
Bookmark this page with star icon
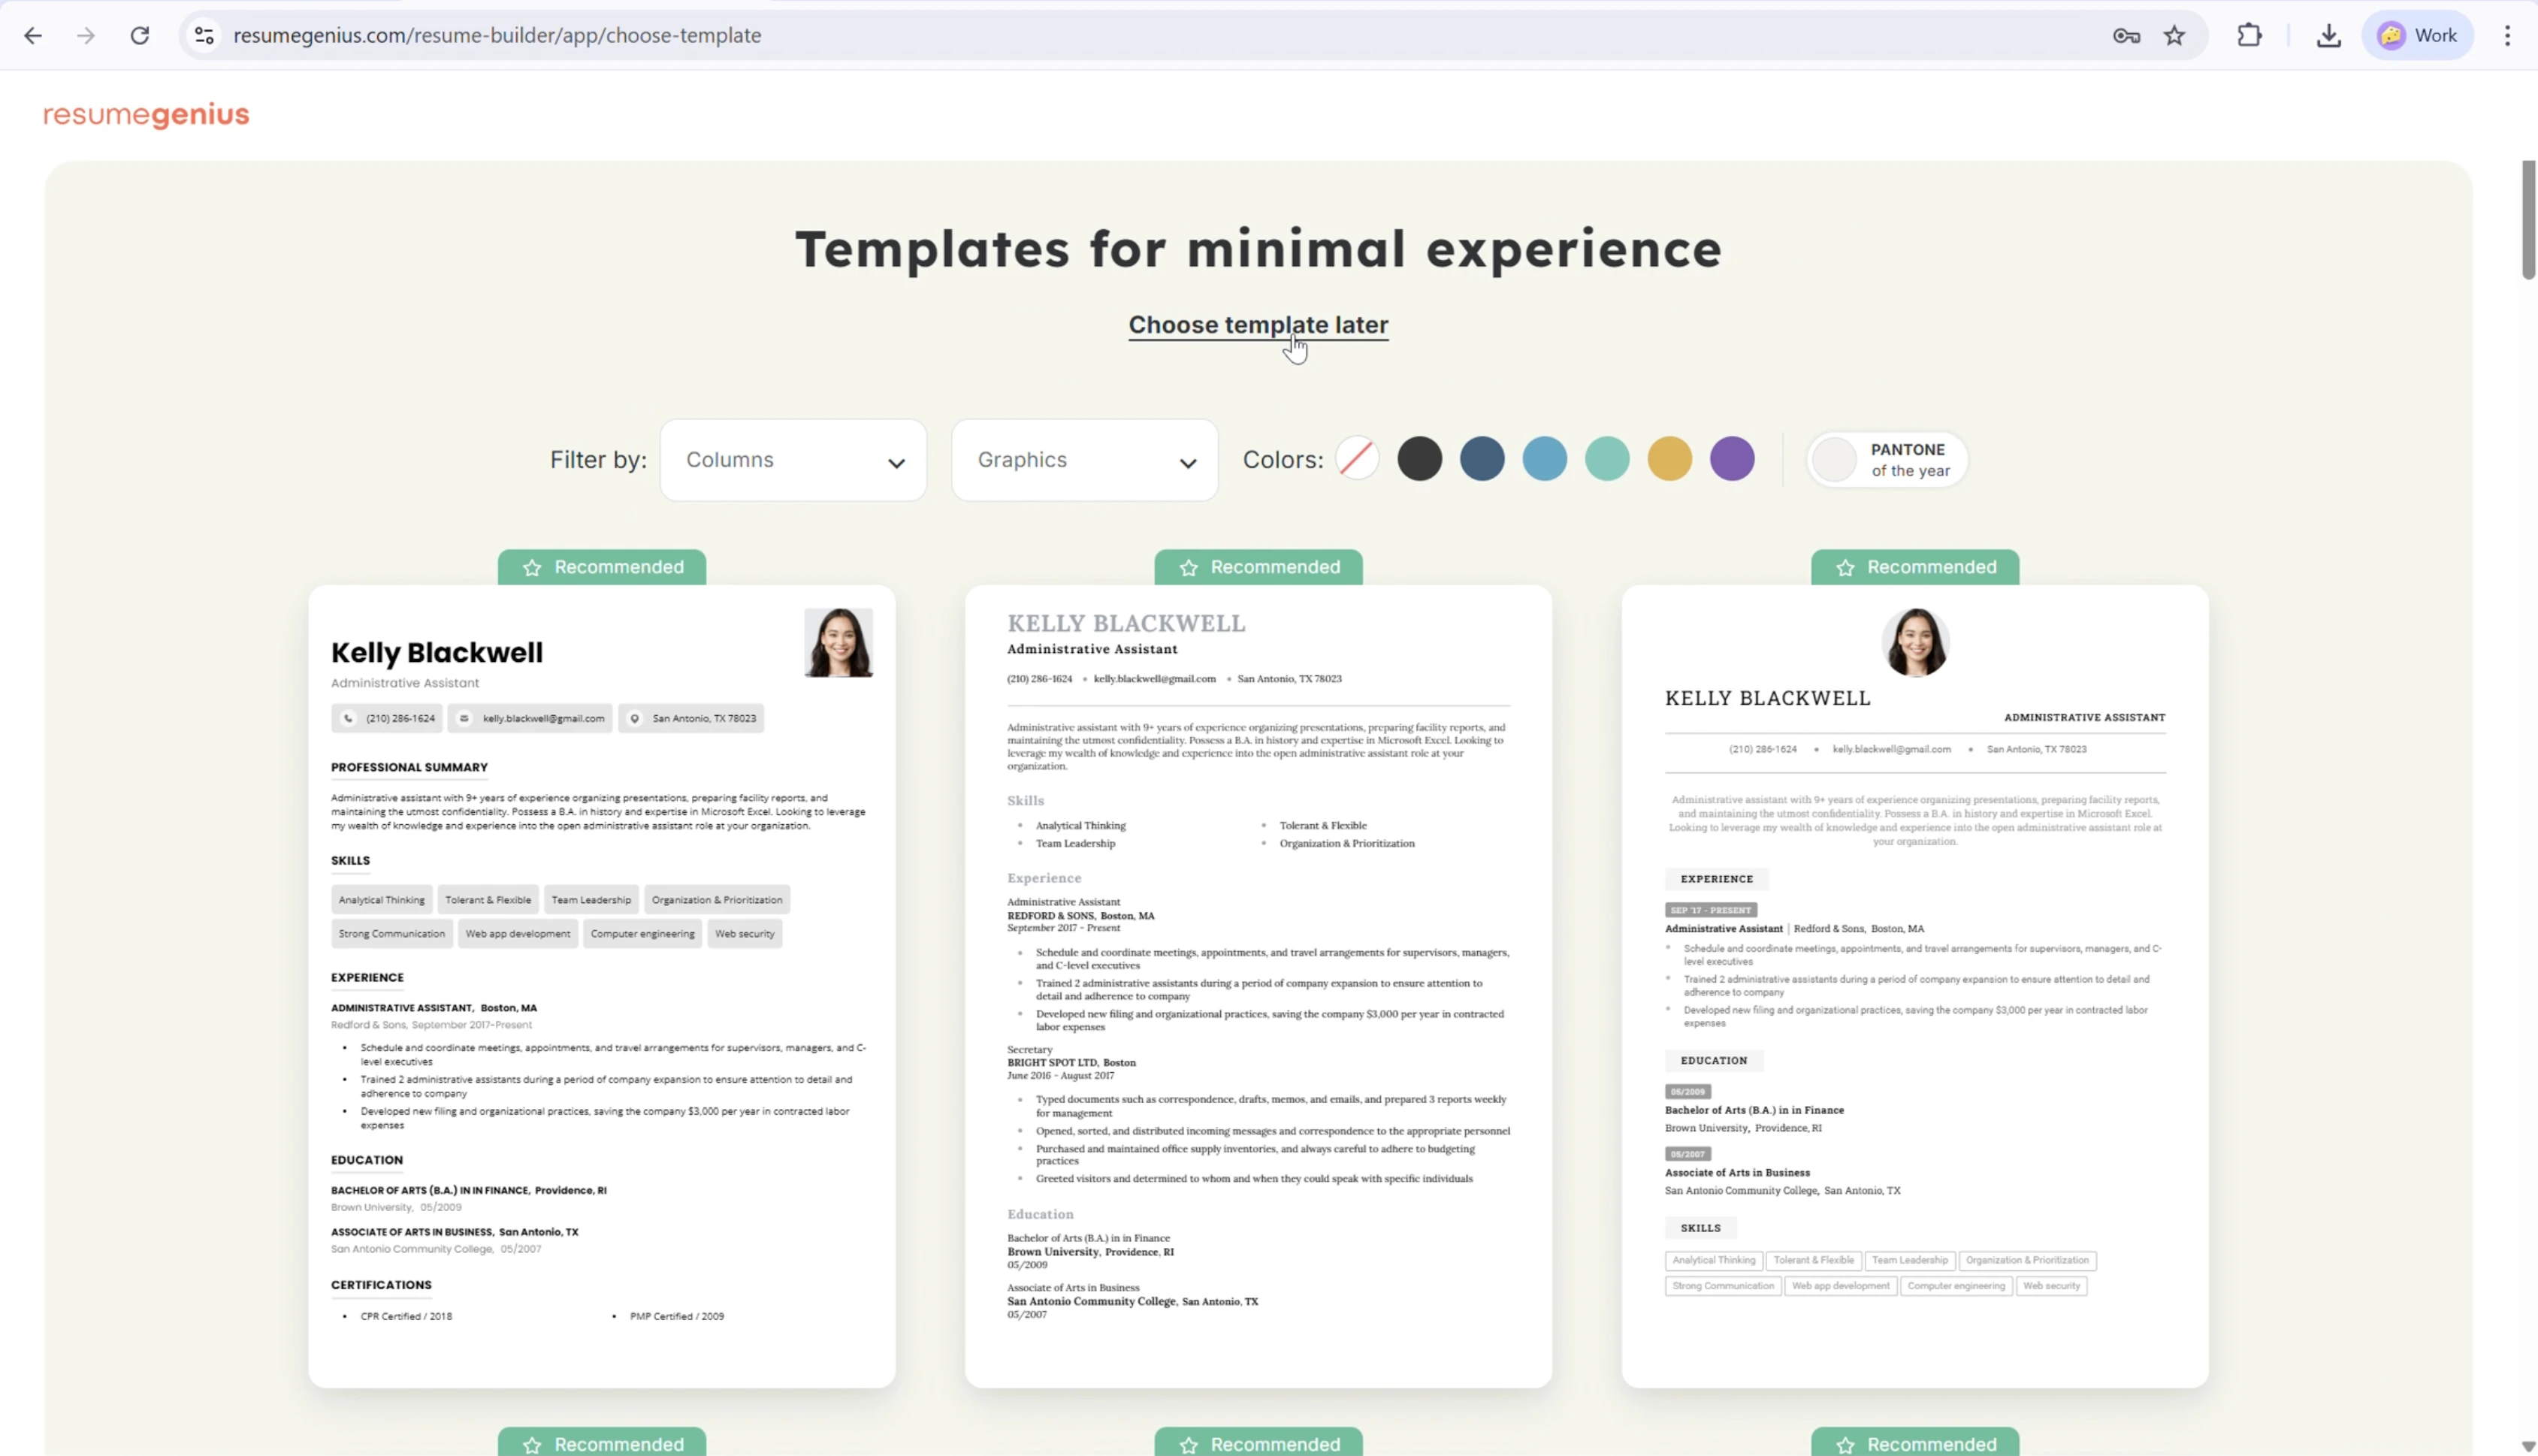click(2174, 36)
